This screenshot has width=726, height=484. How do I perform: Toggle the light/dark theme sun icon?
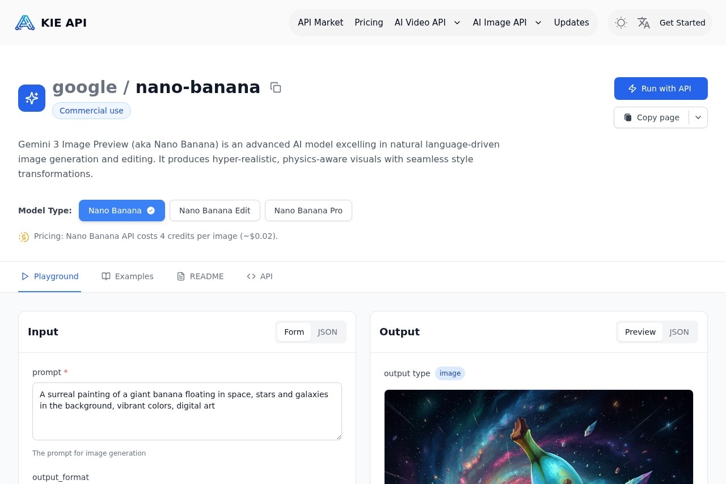[x=621, y=23]
